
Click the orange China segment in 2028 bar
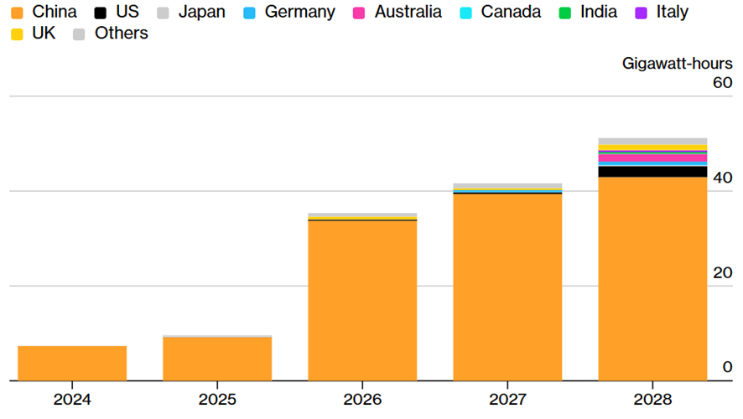pos(652,278)
